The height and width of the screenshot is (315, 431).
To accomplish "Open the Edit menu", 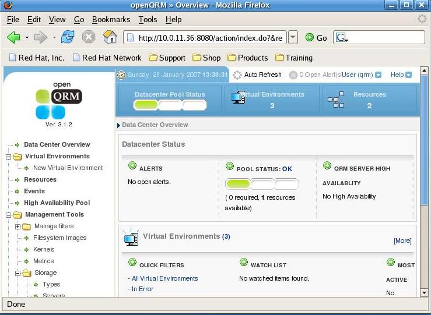I will 34,19.
